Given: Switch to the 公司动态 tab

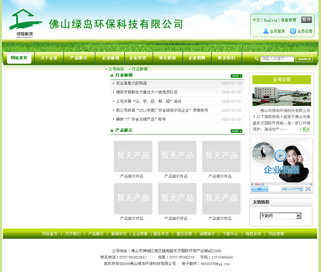Looking at the screenshot, I should point(116,69).
